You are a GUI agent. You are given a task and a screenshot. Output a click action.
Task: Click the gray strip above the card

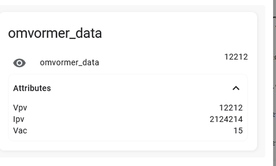(132, 9)
